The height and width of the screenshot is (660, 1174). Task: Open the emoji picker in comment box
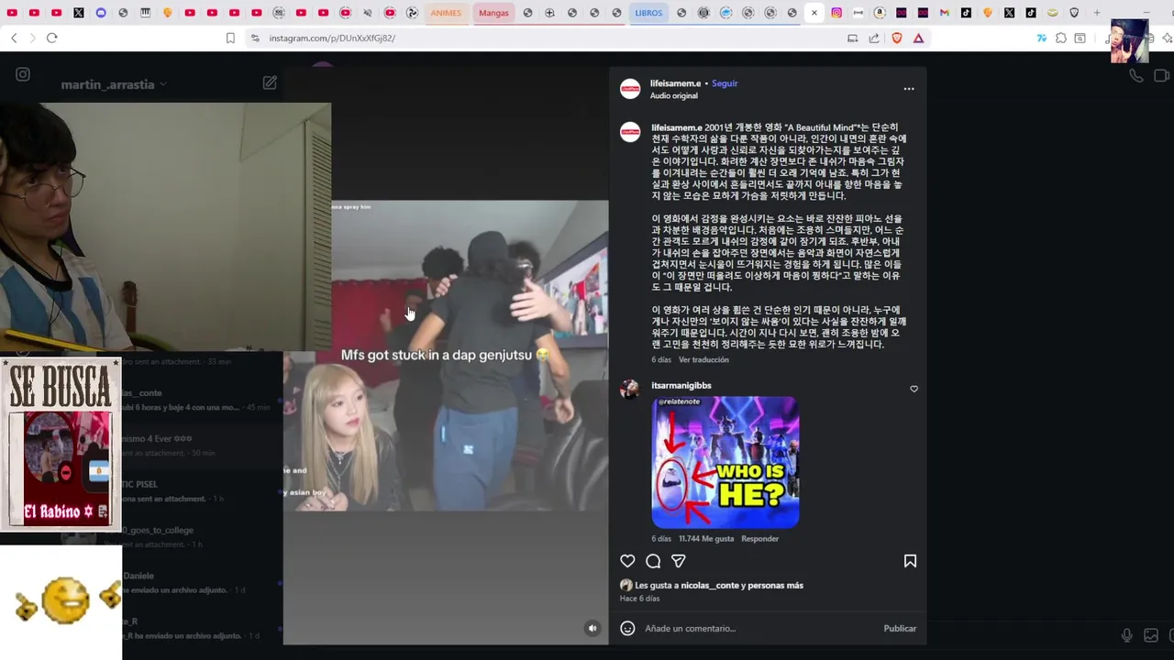click(627, 628)
